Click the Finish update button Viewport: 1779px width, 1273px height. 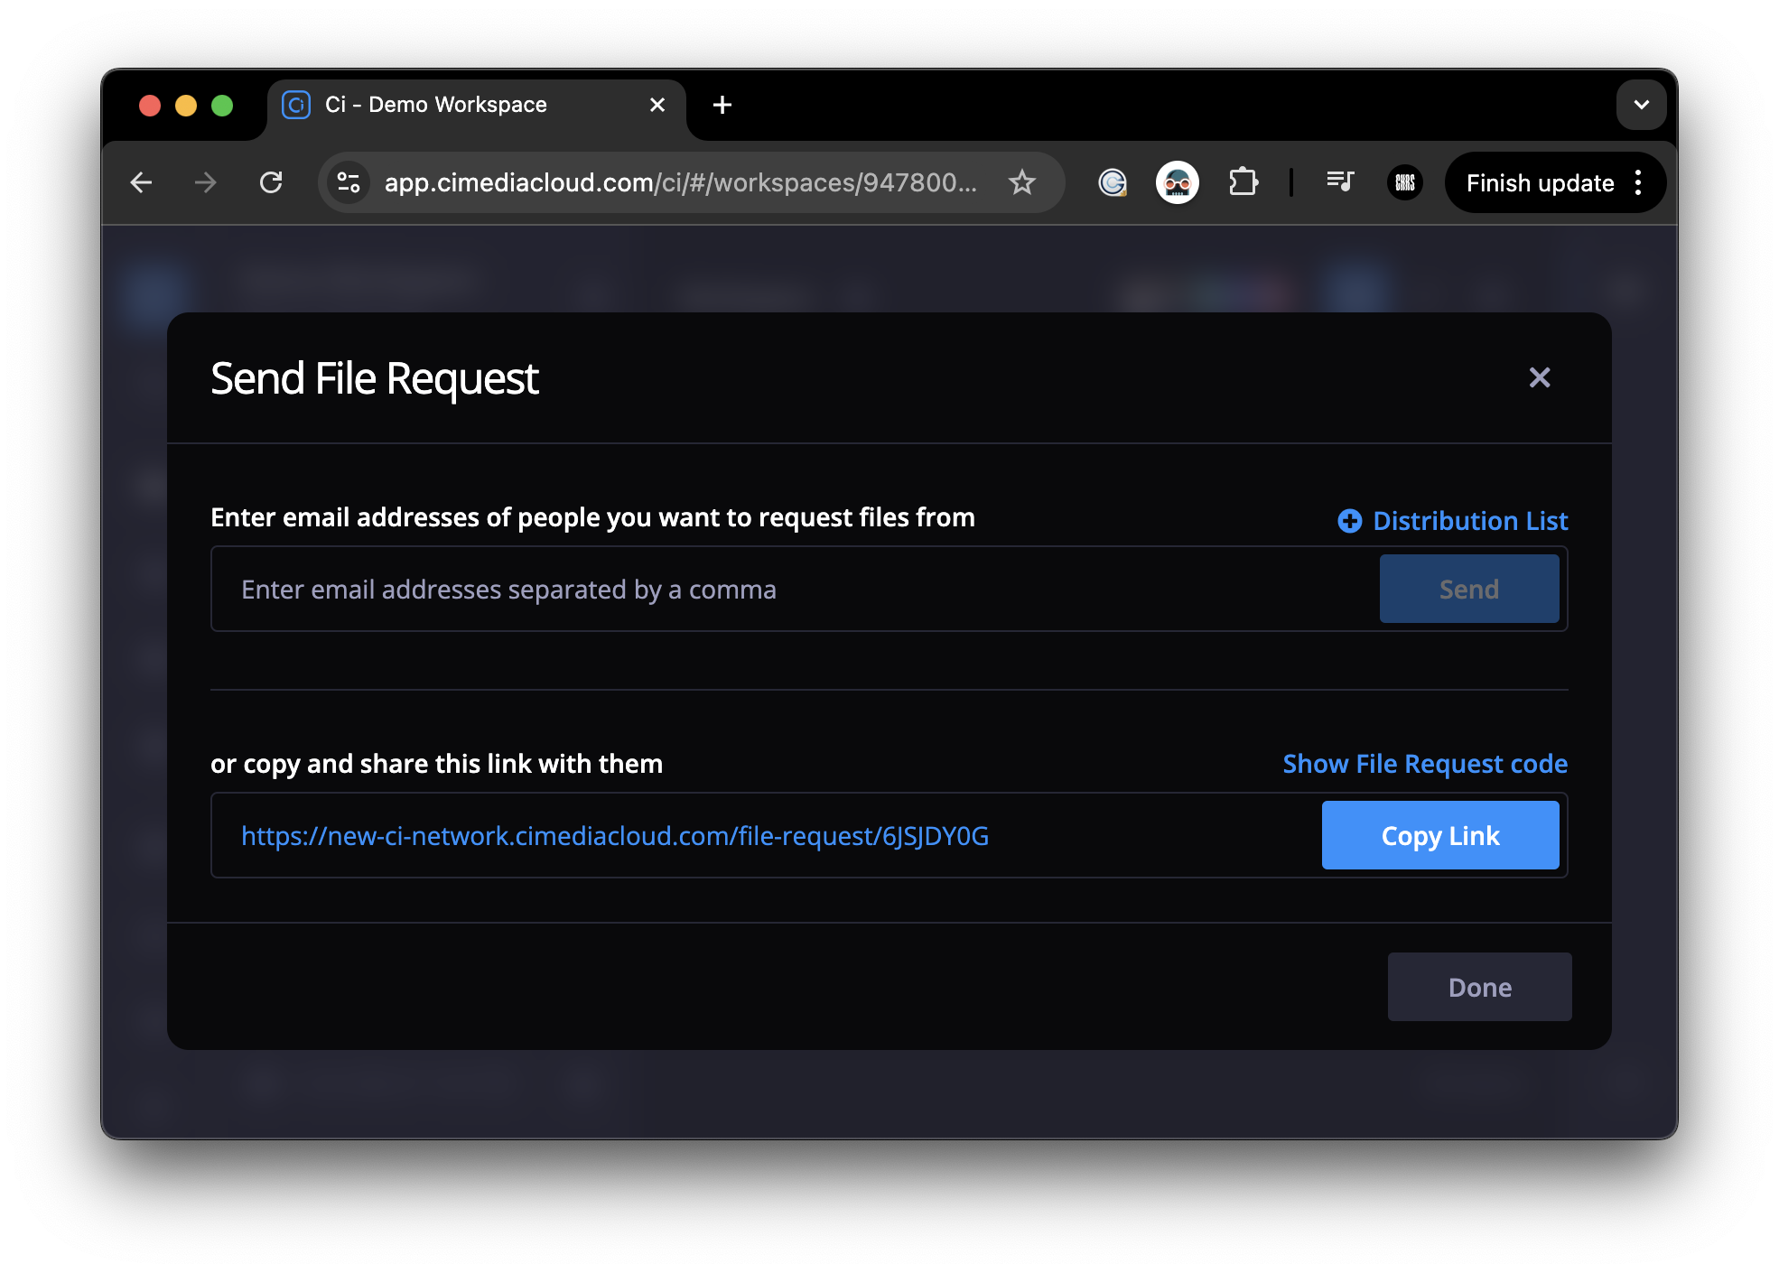coord(1540,182)
